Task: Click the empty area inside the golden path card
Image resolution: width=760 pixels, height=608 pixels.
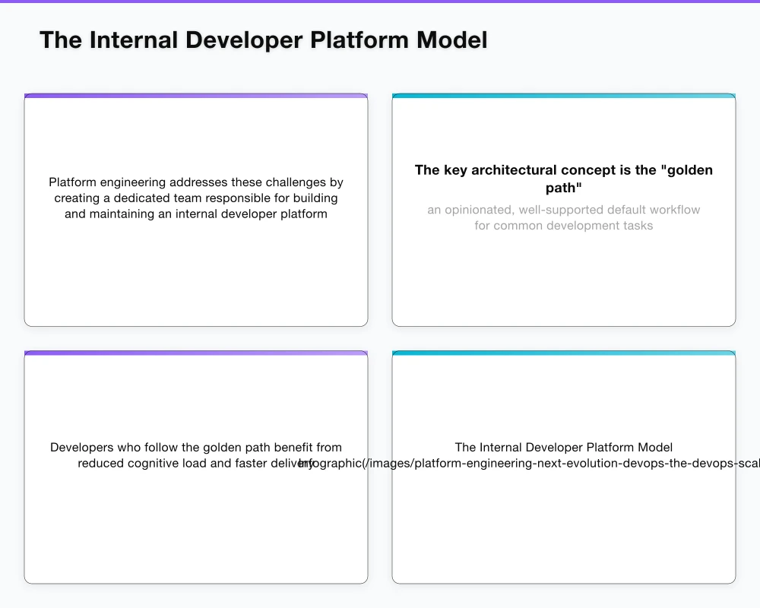Action: click(563, 281)
